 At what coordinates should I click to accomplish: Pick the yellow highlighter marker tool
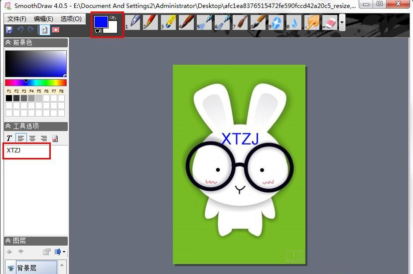tap(170, 22)
